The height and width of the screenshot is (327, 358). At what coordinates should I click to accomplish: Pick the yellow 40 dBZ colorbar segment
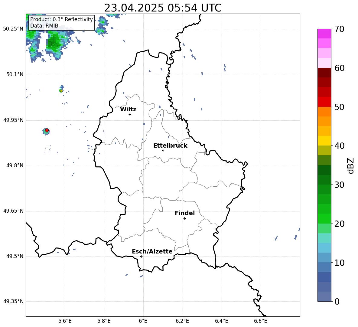pos(324,141)
